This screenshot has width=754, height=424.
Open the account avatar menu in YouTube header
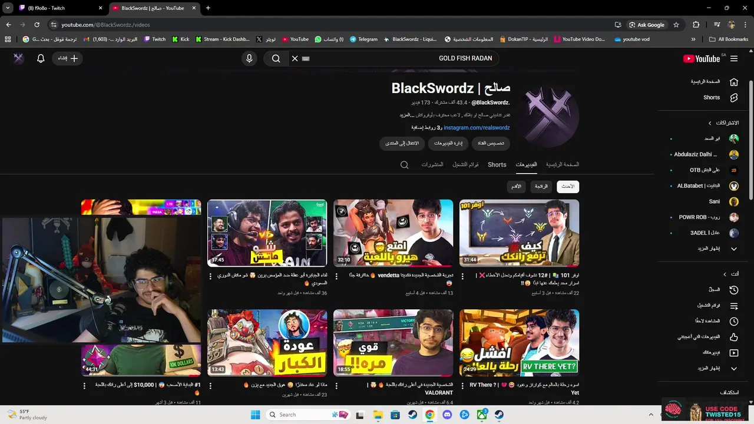[18, 58]
